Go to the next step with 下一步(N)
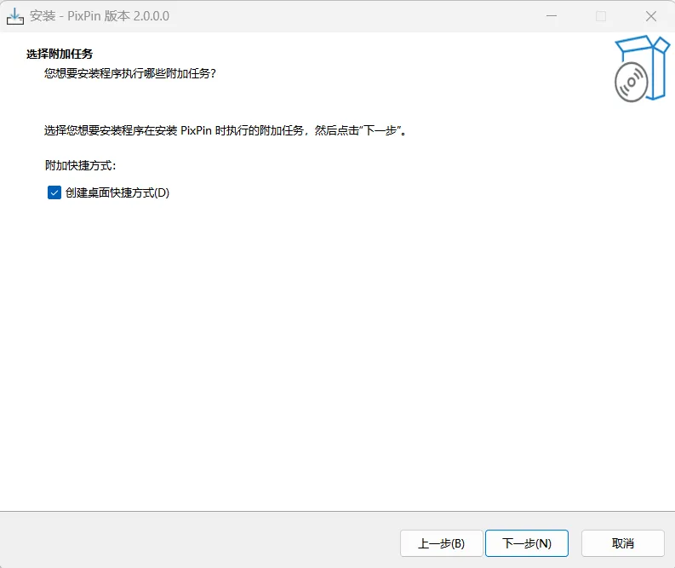The height and width of the screenshot is (568, 675). (x=527, y=543)
